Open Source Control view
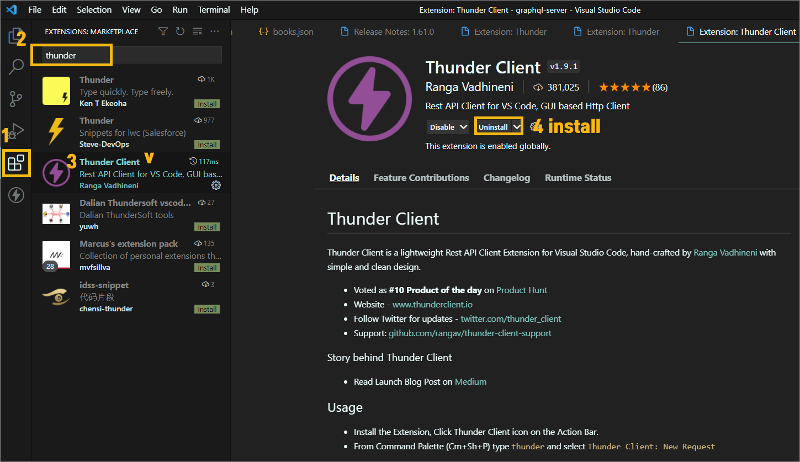This screenshot has width=800, height=462. point(16,99)
